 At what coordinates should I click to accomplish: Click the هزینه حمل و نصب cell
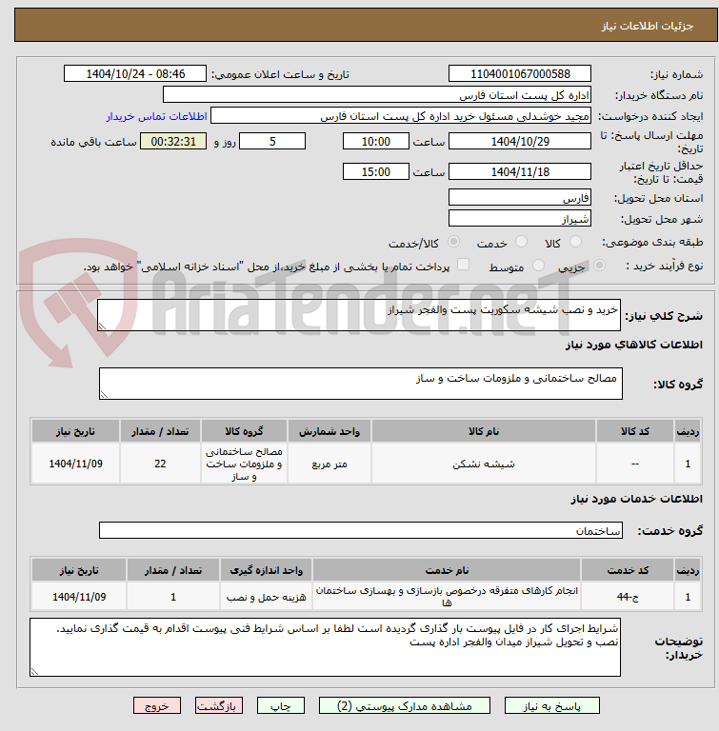point(266,597)
